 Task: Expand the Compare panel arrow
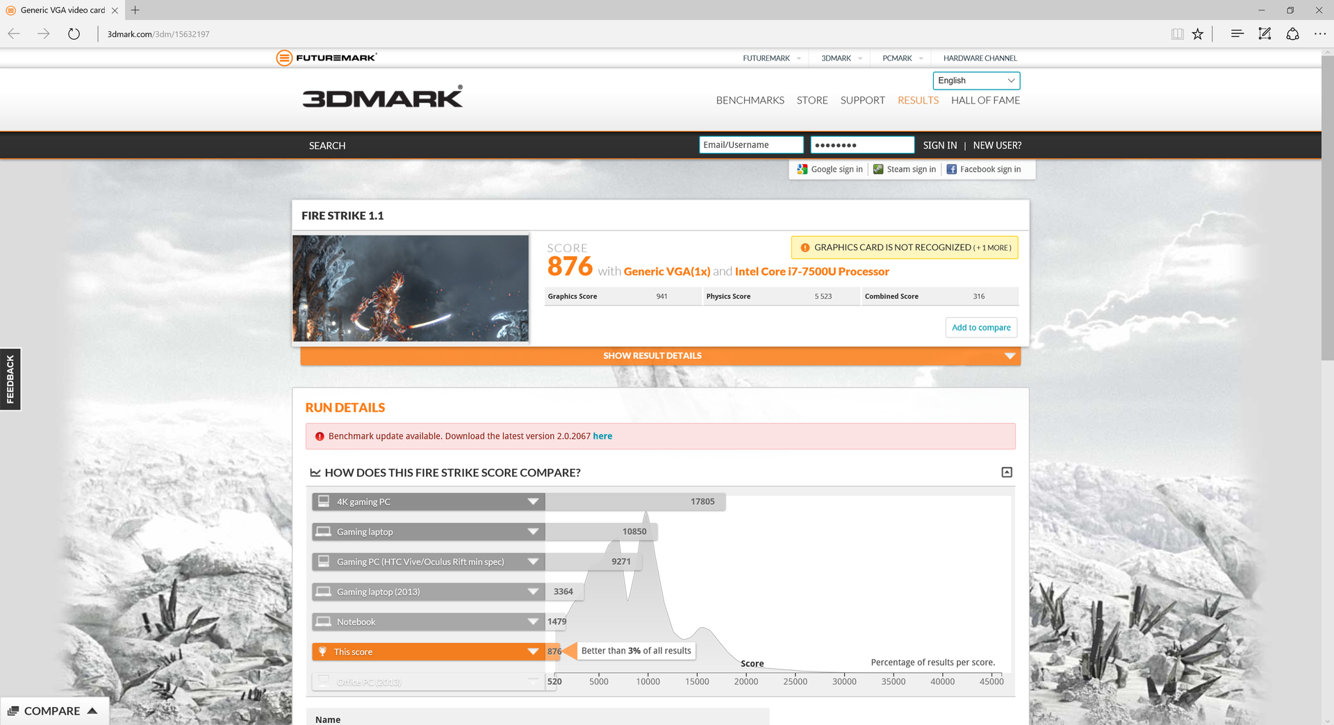point(92,710)
